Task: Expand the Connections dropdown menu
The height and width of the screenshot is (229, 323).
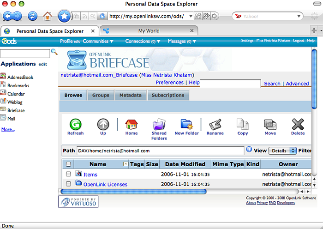Action: pos(143,41)
